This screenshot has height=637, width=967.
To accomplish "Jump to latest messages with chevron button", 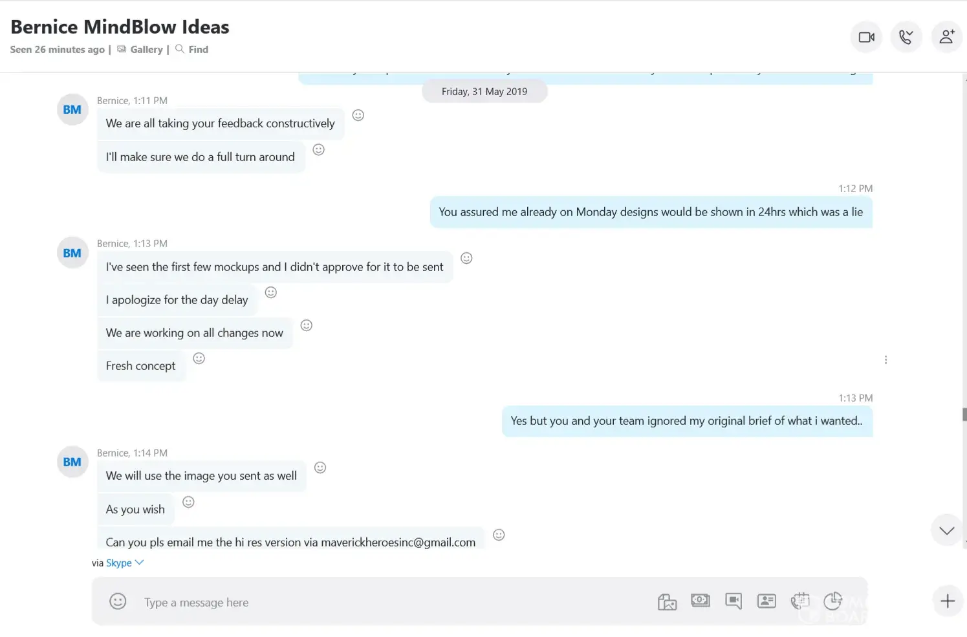I will click(x=946, y=530).
